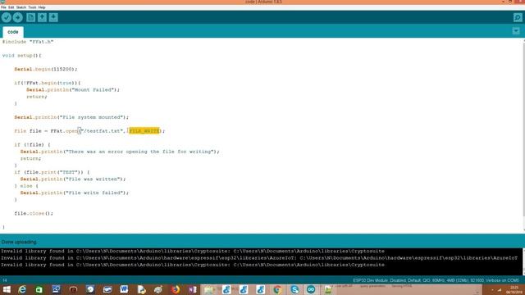
Task: Click the "/testfat.txt" file path string
Action: pos(102,131)
